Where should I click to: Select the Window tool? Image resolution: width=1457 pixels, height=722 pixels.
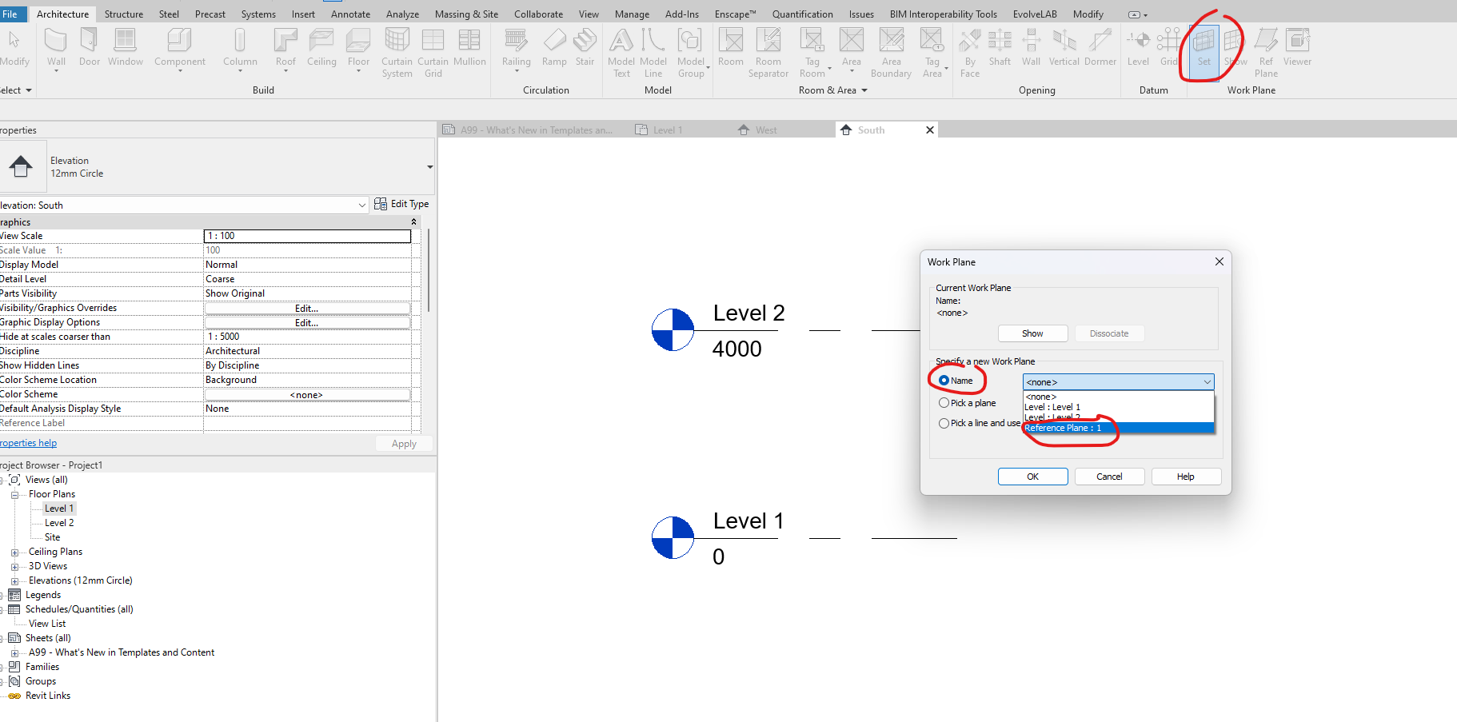pos(126,47)
